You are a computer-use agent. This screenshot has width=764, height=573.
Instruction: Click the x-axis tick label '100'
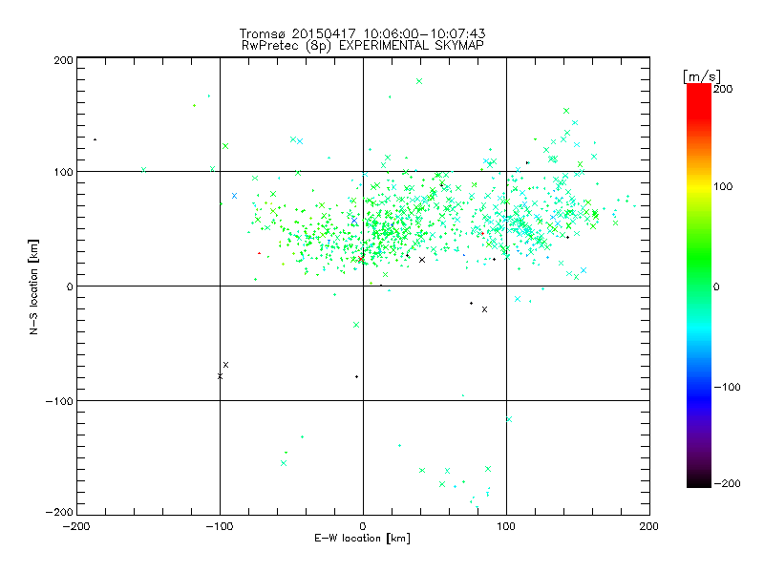coord(506,526)
